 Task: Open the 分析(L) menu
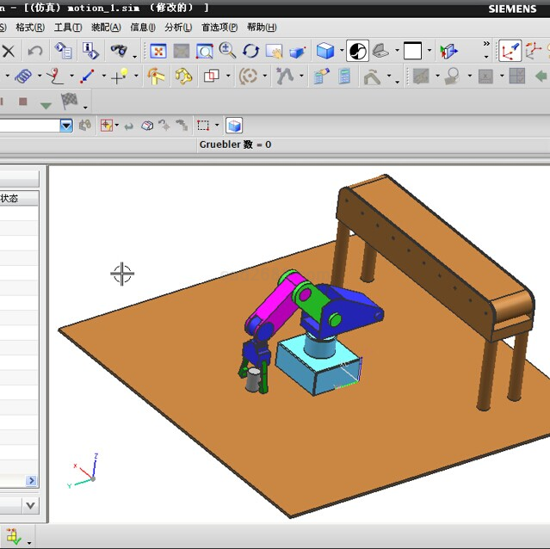point(178,27)
